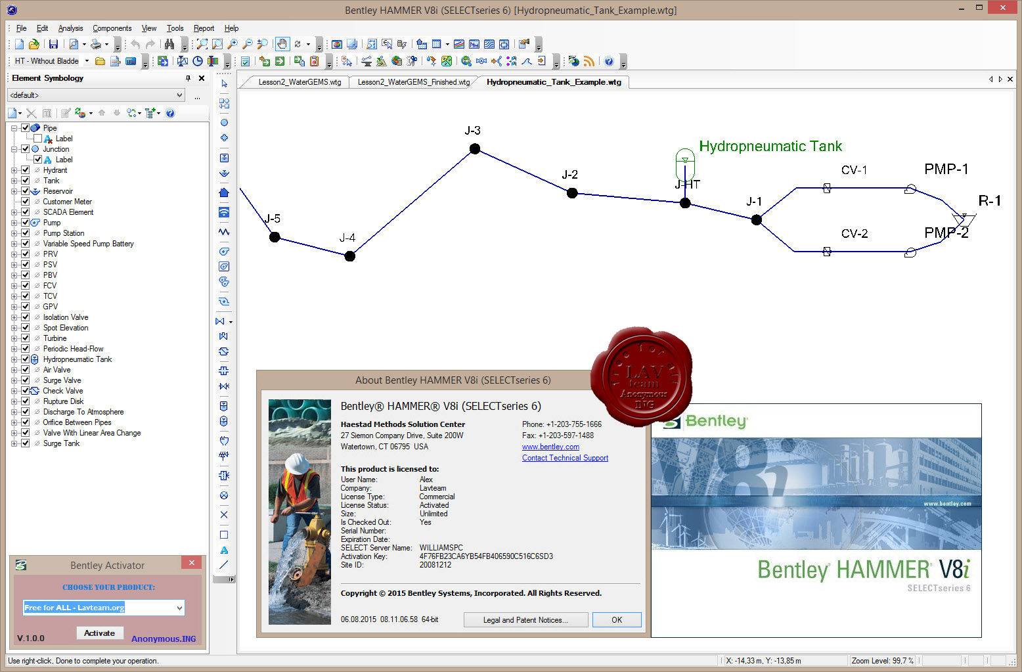Open the <default> symbology dropdown

point(179,95)
